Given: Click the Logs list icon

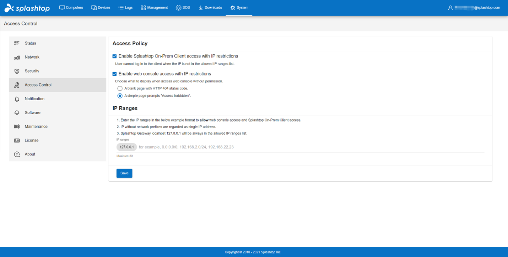Looking at the screenshot, I should [121, 7].
